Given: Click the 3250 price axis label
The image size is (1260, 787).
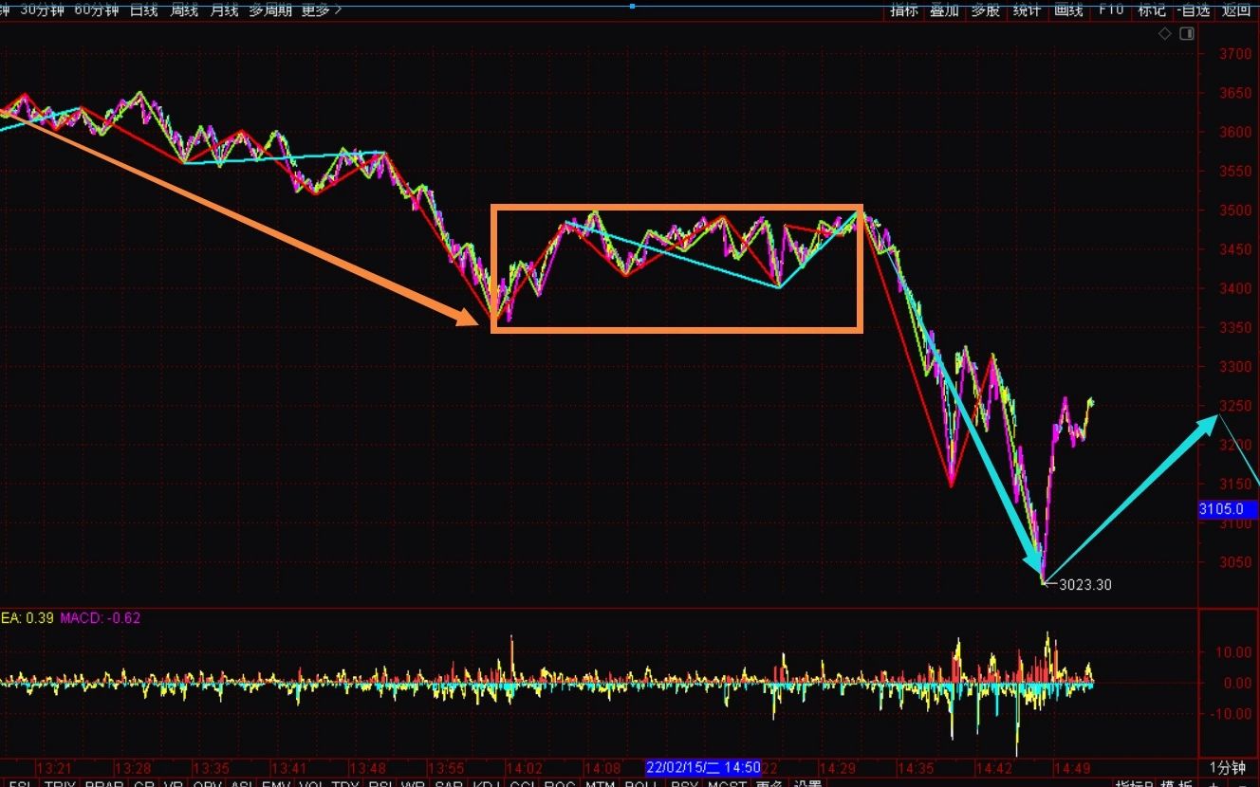Looking at the screenshot, I should pyautogui.click(x=1234, y=406).
